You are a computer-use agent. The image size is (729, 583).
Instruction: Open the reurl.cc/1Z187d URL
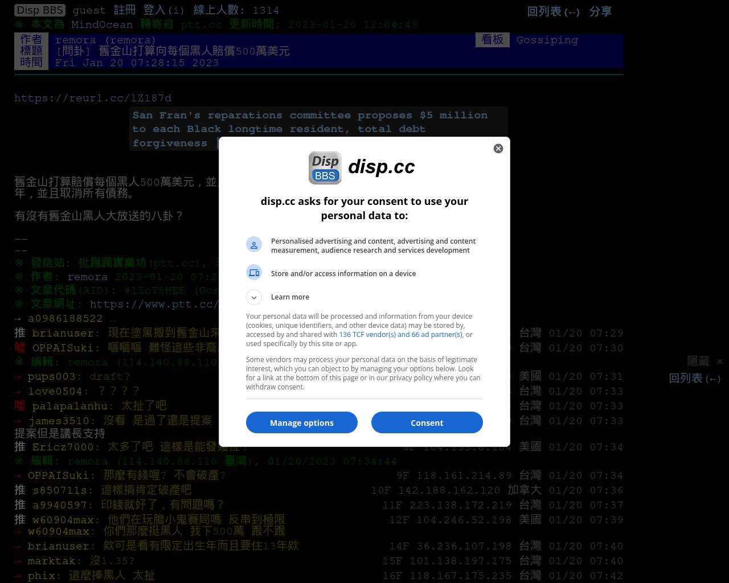93,98
